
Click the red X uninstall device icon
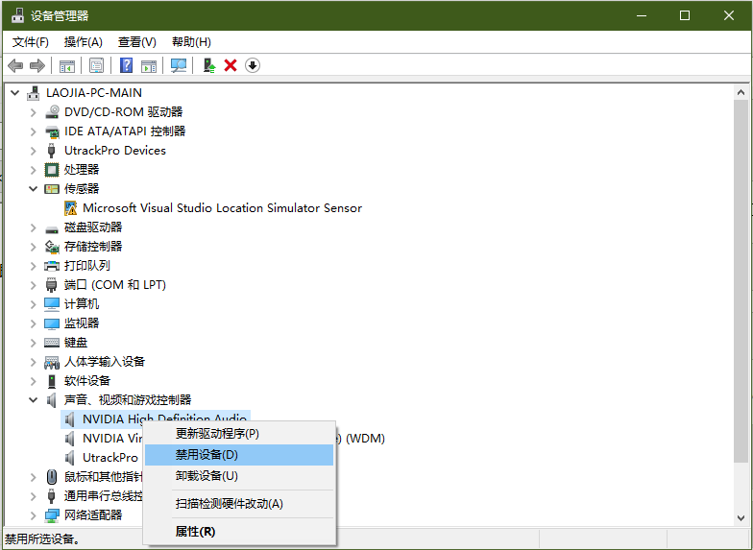click(x=231, y=65)
